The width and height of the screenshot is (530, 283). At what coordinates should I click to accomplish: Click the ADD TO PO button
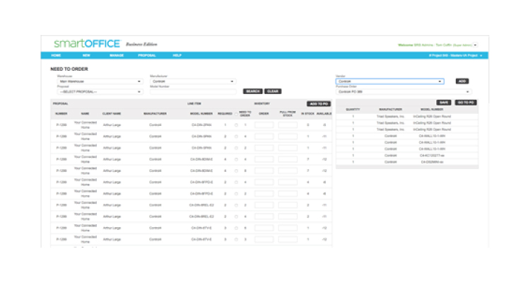[x=319, y=104]
